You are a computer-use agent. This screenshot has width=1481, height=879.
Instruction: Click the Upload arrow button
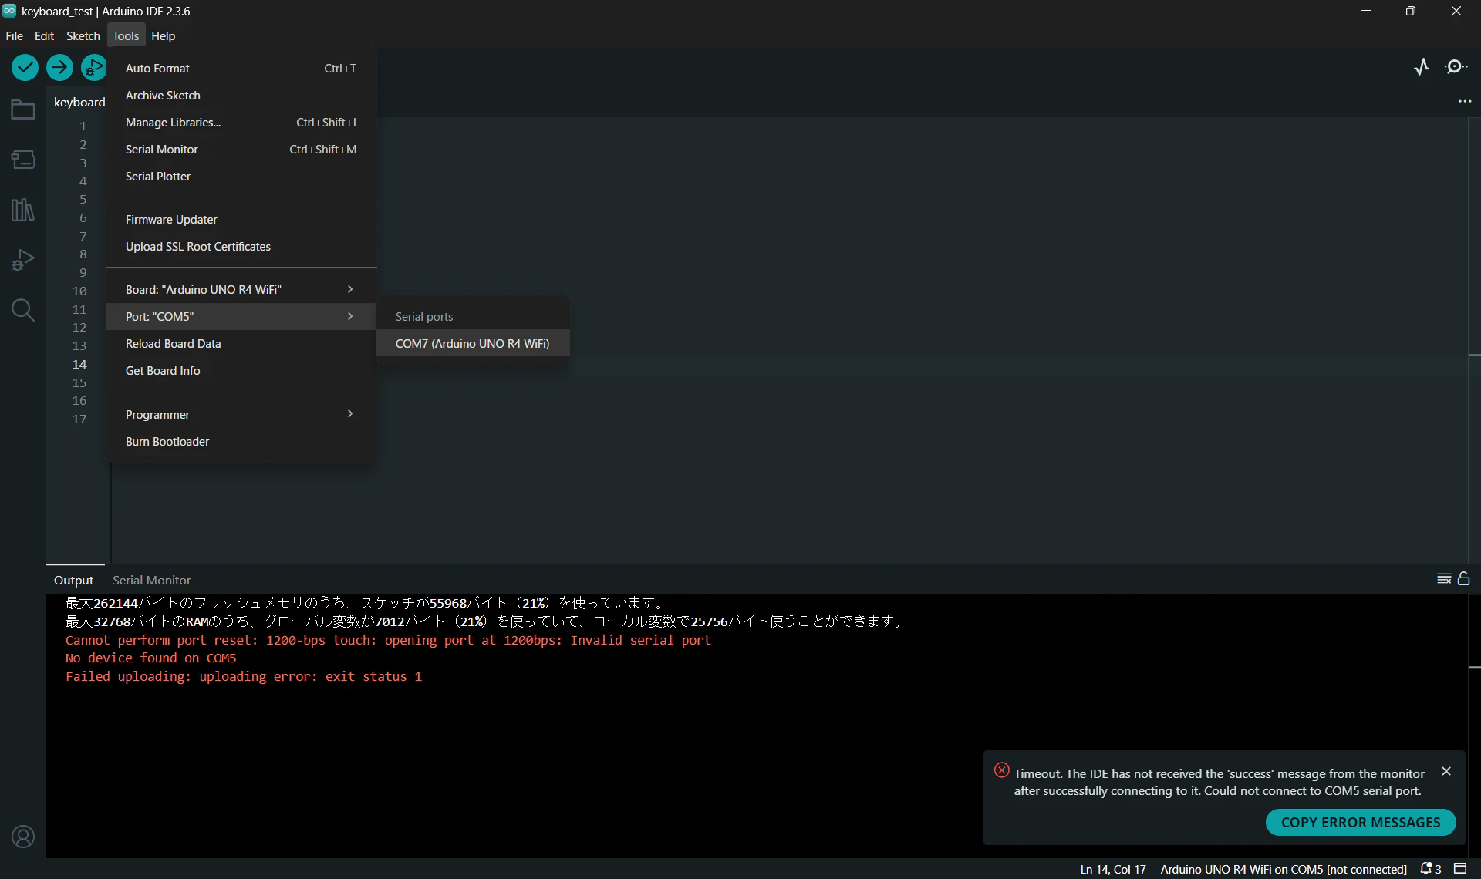(59, 68)
